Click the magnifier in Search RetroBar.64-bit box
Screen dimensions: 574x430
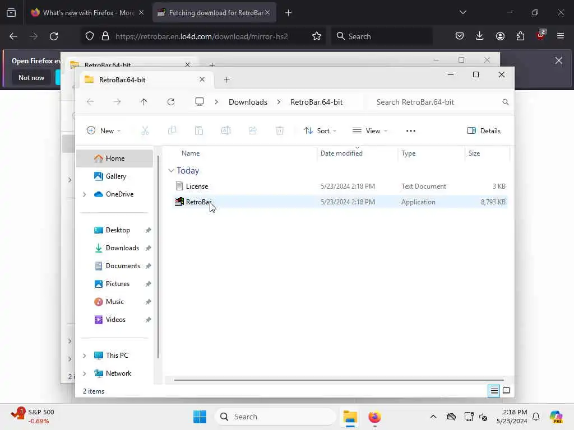click(x=505, y=102)
